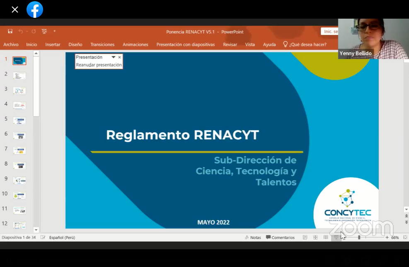Click the fit slide to window icon
Viewport: 409px width, 267px height.
tap(405, 238)
